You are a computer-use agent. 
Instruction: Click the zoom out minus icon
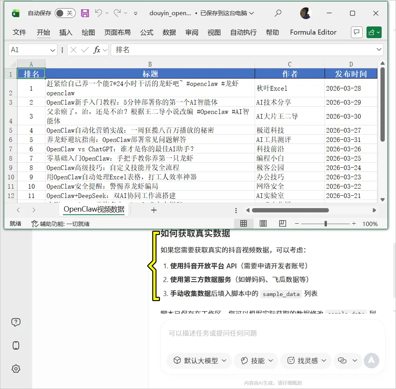click(x=297, y=223)
